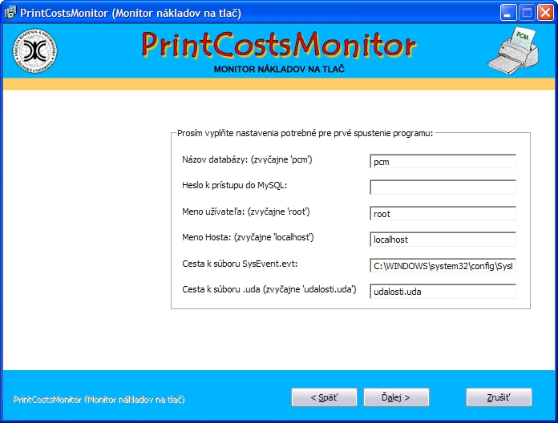Click the large PrintCostsMonitor banner heading
This screenshot has width=558, height=423.
[279, 46]
